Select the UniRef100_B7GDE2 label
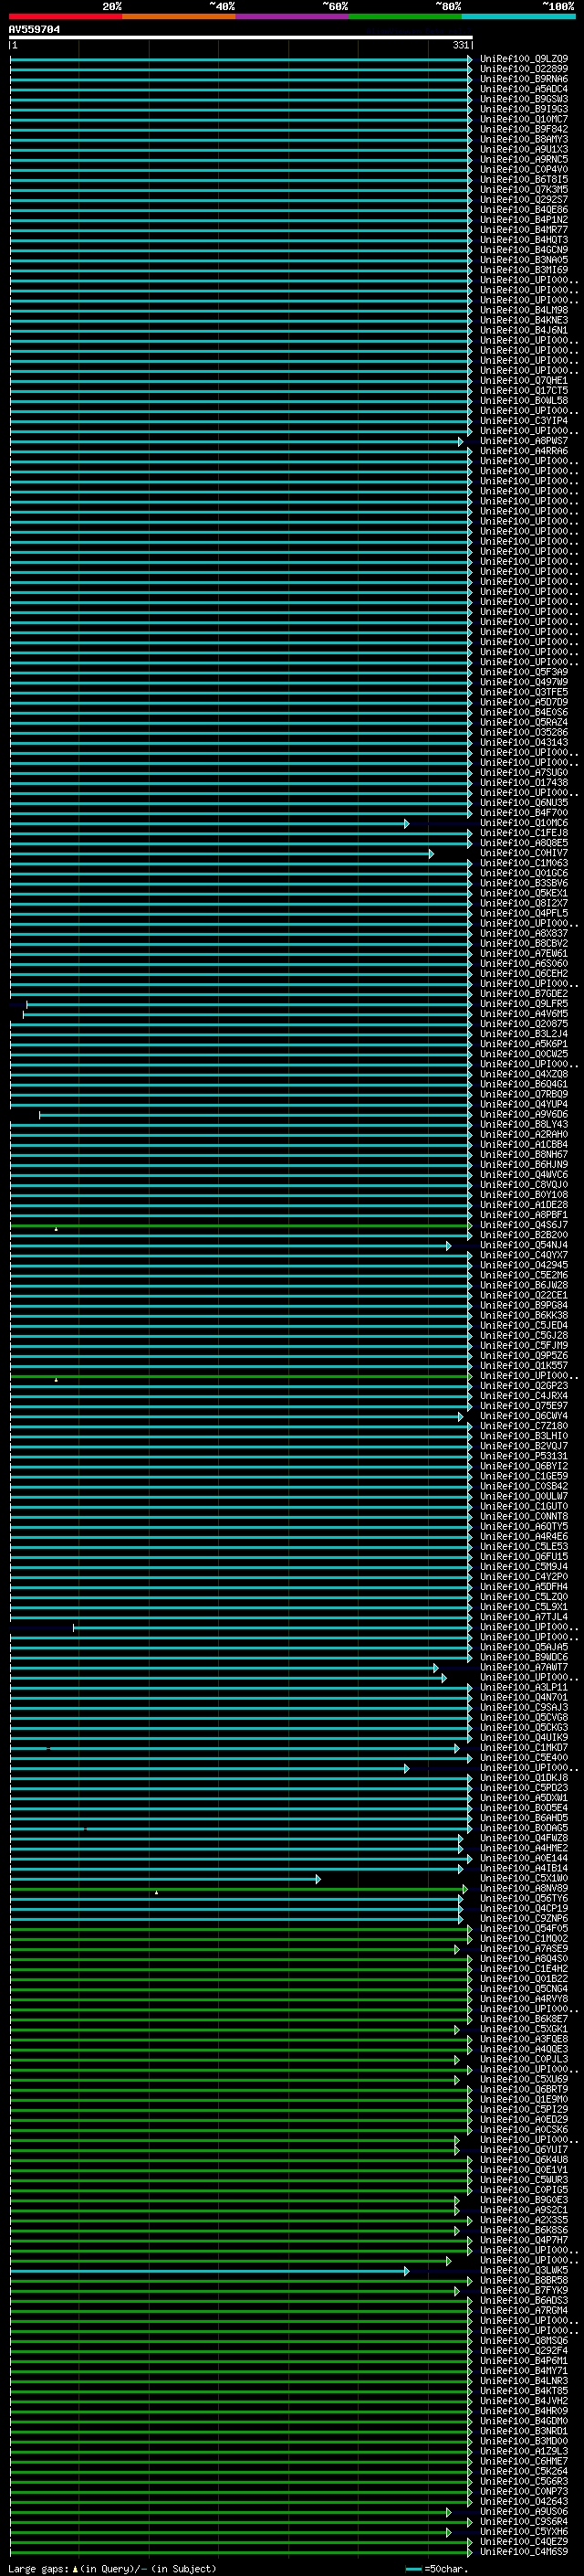 pyautogui.click(x=524, y=994)
